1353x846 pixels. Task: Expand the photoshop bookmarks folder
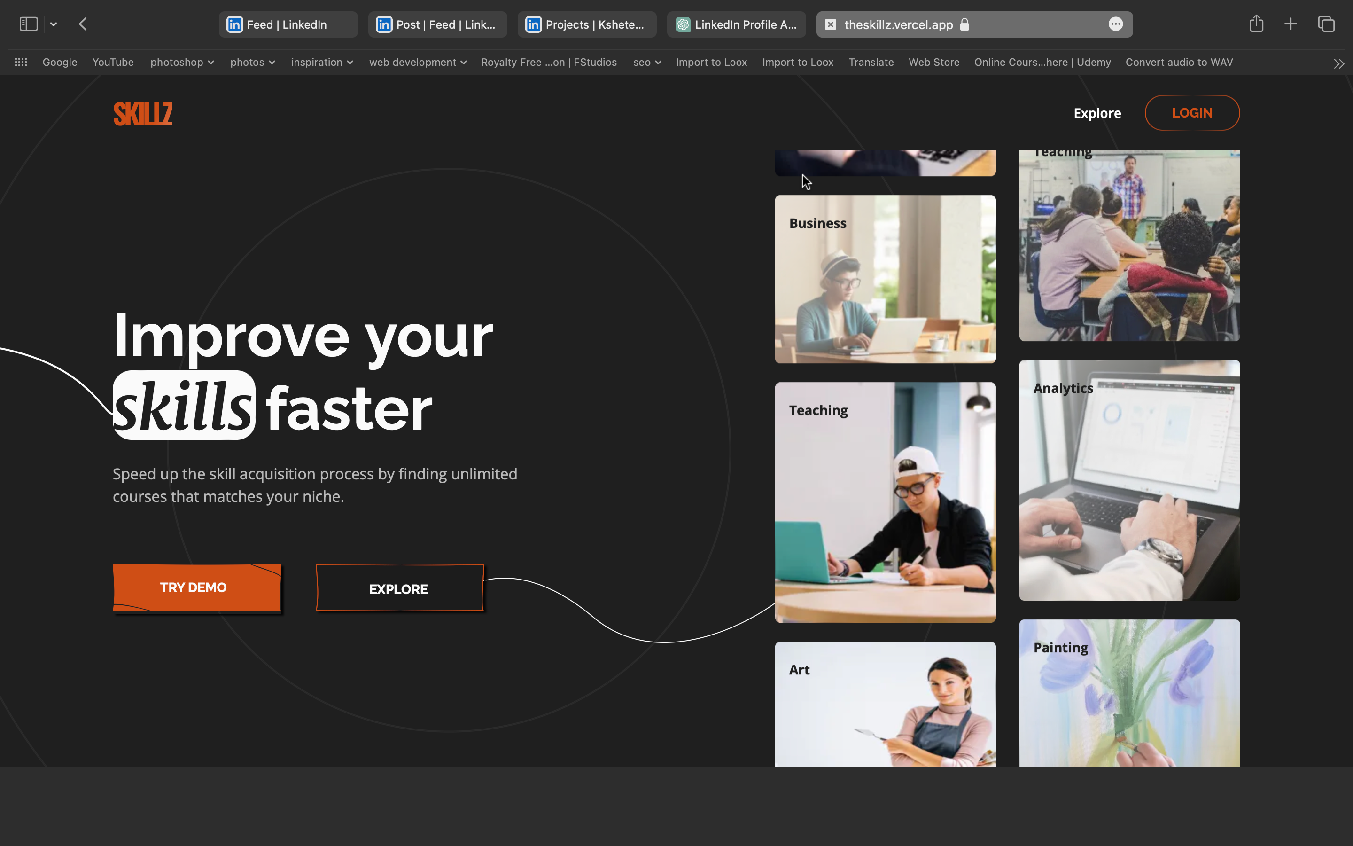click(182, 62)
